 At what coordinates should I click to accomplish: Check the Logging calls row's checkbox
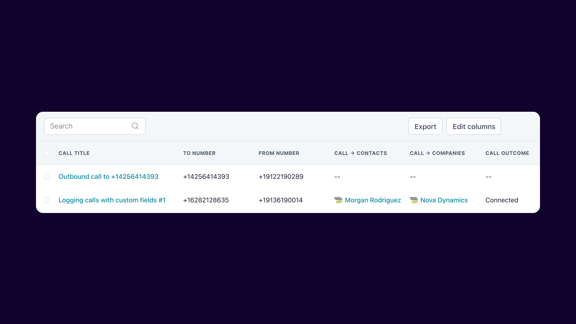point(47,200)
